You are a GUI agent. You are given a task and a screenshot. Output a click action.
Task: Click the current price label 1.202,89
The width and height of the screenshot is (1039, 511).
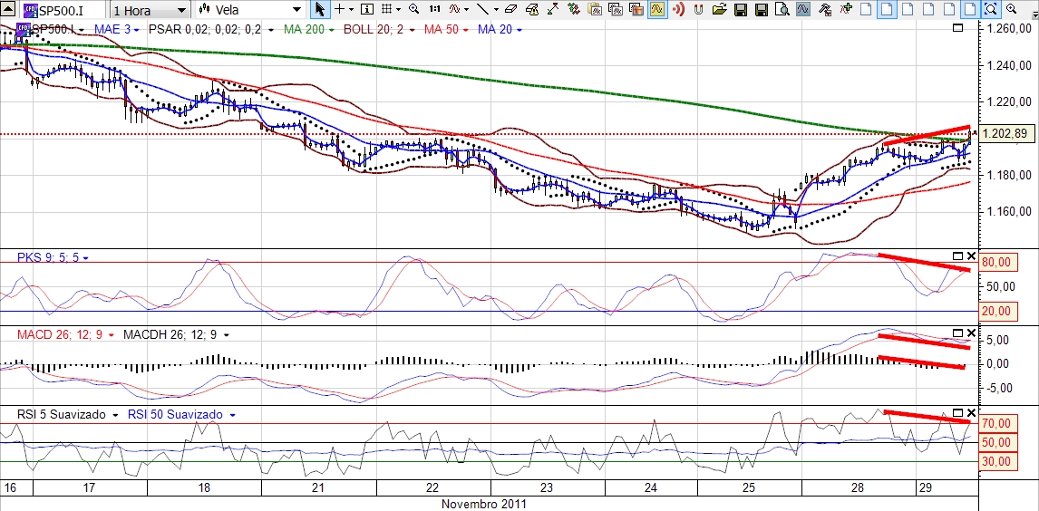(x=1005, y=134)
